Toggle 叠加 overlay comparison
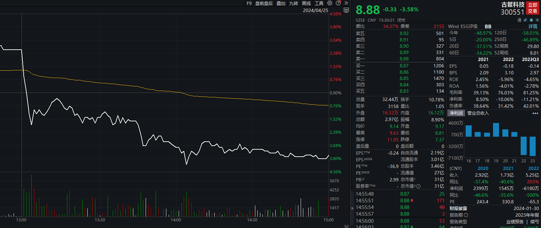This screenshot has width=541, height=228. tap(281, 3)
